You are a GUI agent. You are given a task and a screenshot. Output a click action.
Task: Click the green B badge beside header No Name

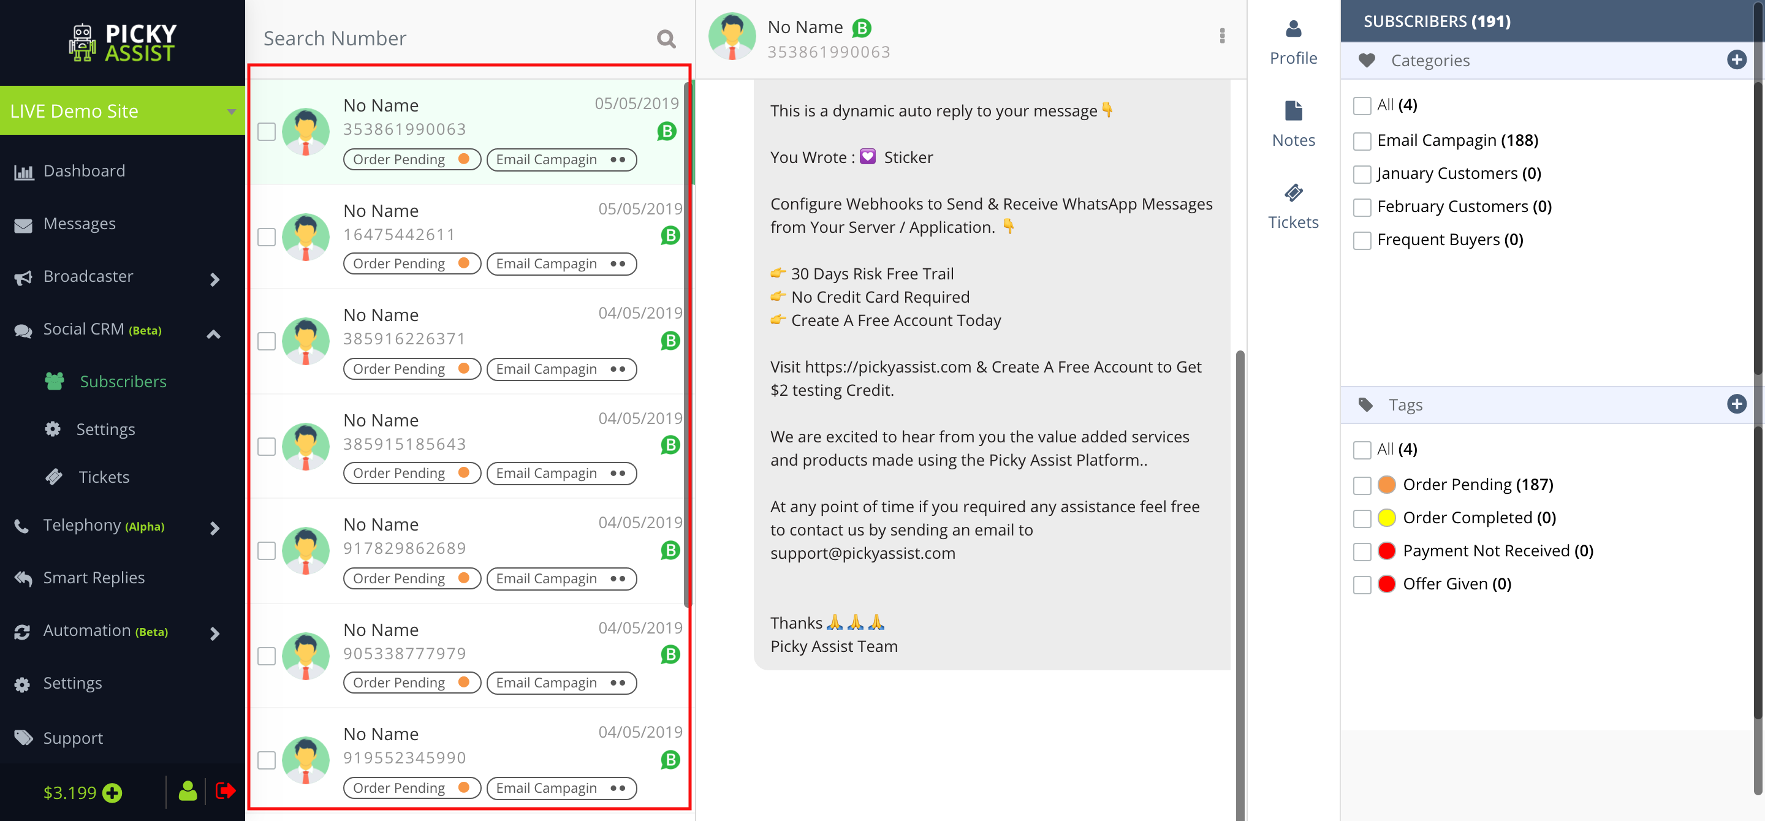pyautogui.click(x=861, y=28)
